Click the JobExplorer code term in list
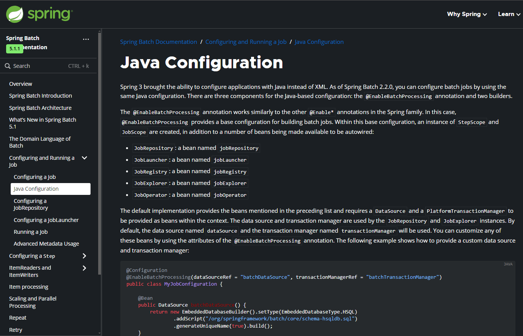The height and width of the screenshot is (336, 523). pyautogui.click(x=151, y=183)
